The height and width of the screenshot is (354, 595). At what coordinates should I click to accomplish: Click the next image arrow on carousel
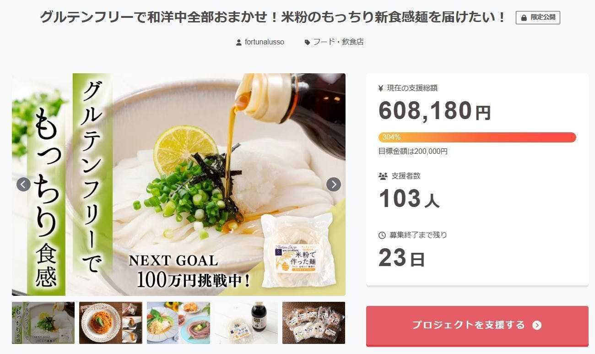point(334,185)
